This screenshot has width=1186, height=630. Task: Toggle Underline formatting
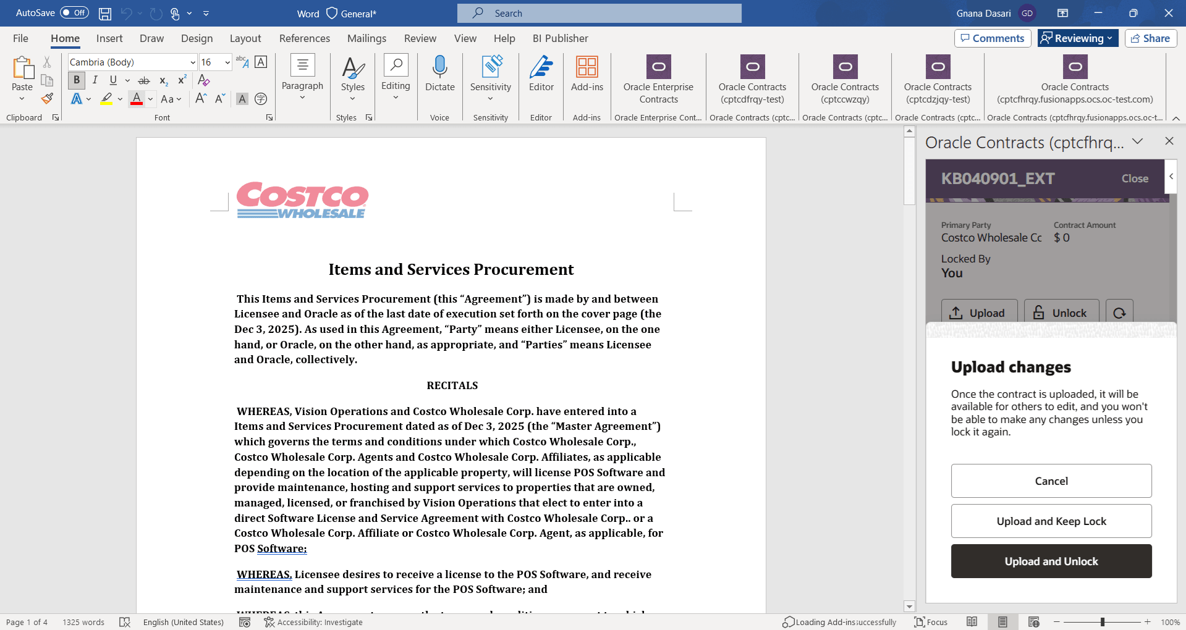click(113, 80)
